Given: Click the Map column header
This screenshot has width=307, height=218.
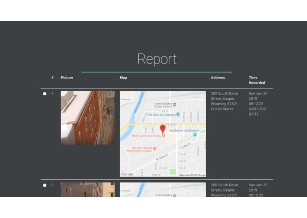Looking at the screenshot, I should [123, 78].
